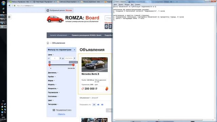Screen dimensions: 217x122
Task: Click the maximum price input field
Action: click(x=69, y=58)
